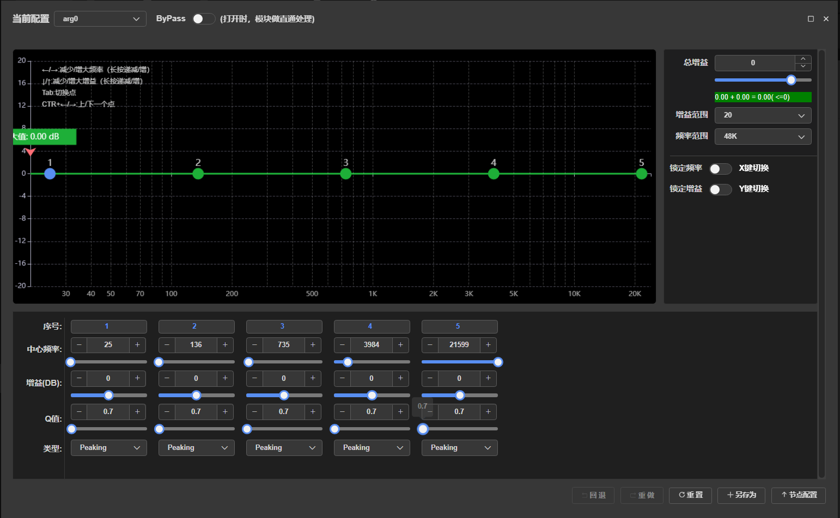Select EQ node 5 on the graph

[x=642, y=174]
